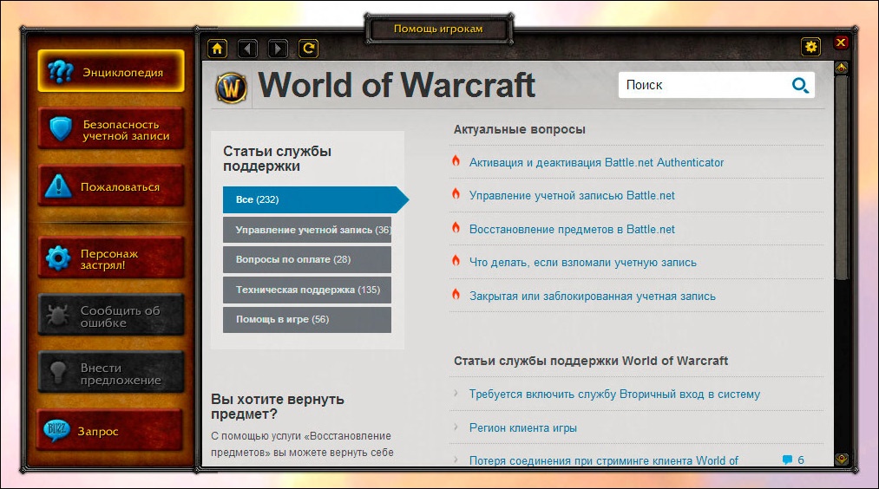Select Управление учетной запись (36) category

tap(307, 230)
